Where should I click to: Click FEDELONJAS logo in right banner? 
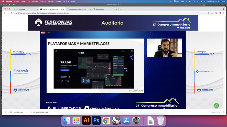click(205, 90)
